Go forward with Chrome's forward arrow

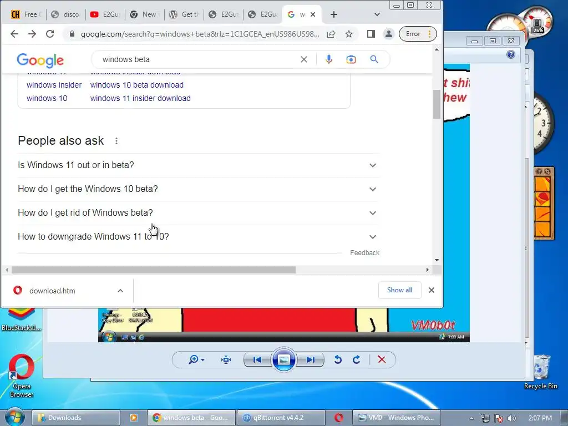32,34
